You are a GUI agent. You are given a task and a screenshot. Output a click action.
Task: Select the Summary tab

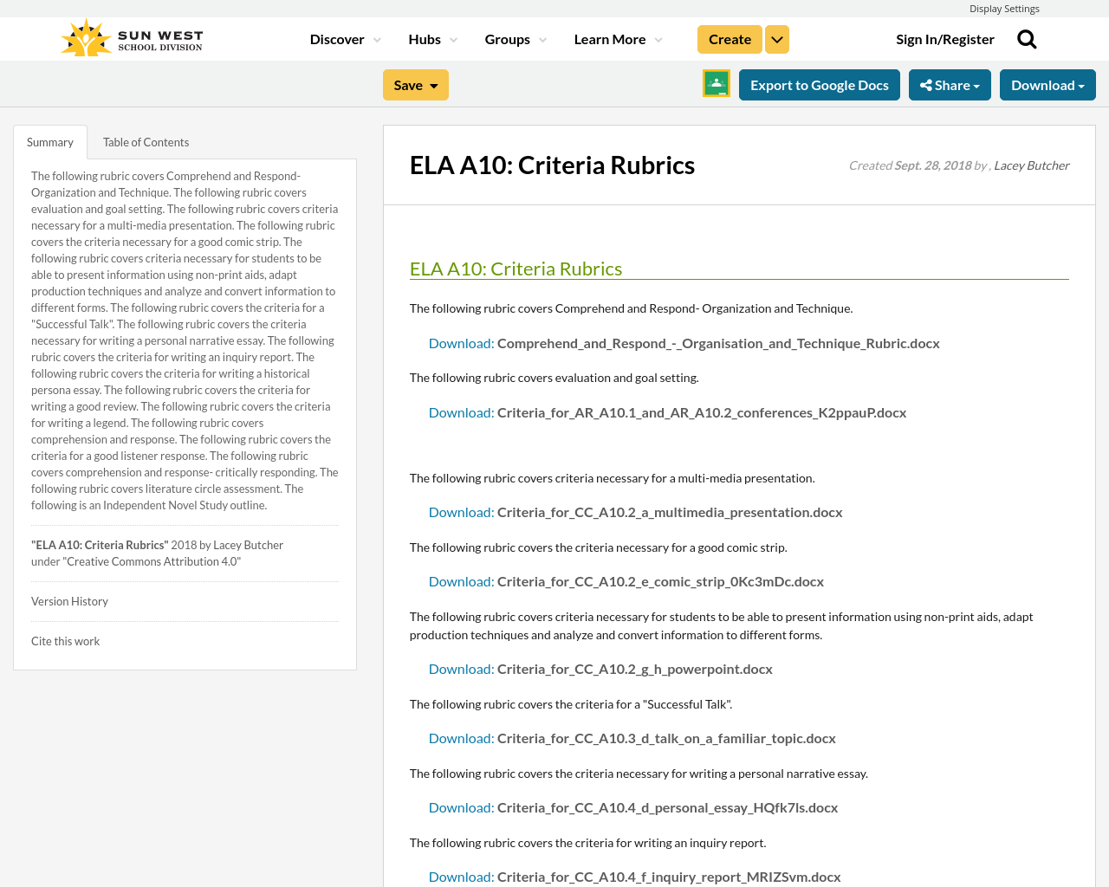50,142
